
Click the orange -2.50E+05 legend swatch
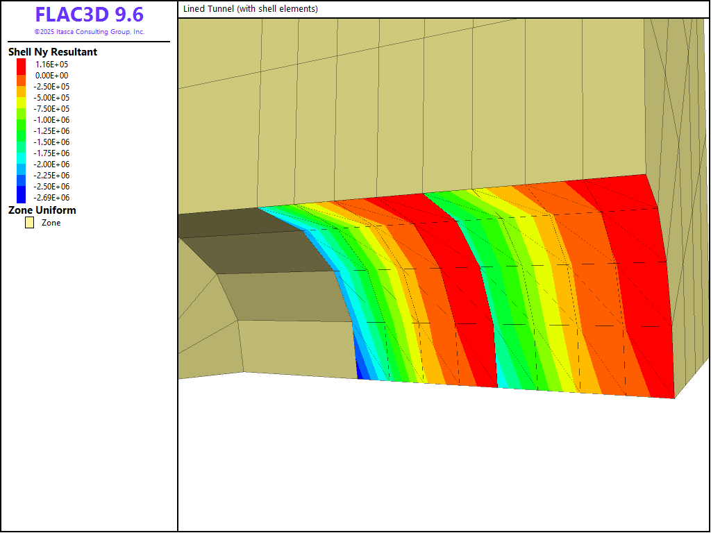click(x=22, y=87)
